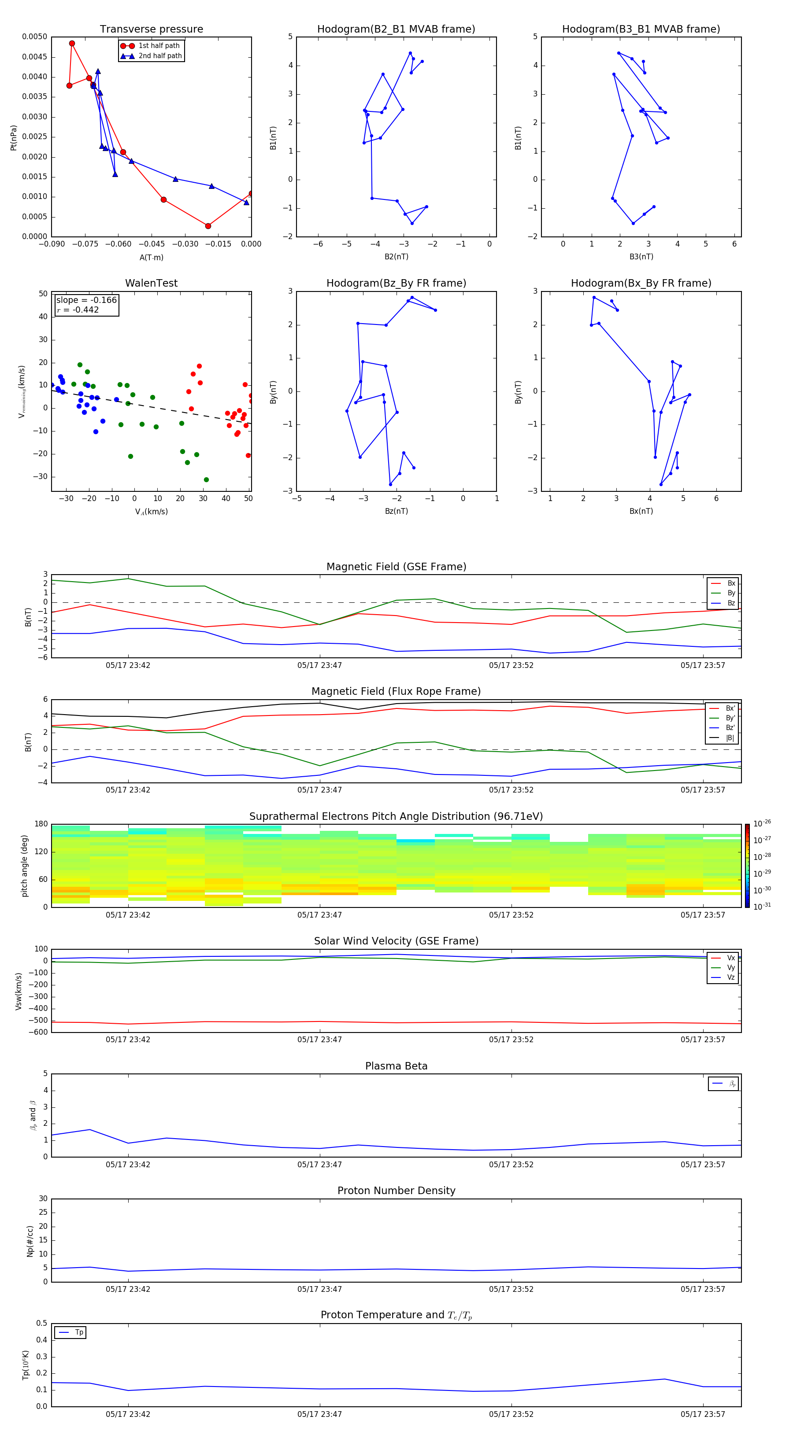Click the 'Proton Temperature and Te/Tp' title
The width and height of the screenshot is (793, 1453).
coord(396,1315)
